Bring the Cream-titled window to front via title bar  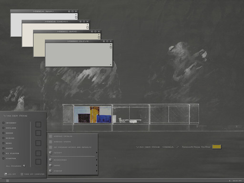(x=56, y=21)
